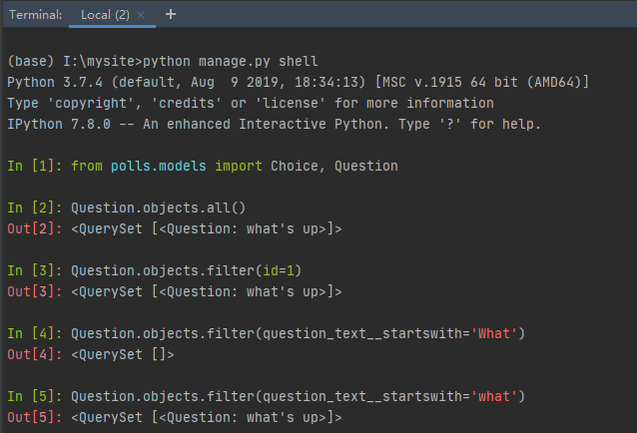Click the In [1] prompt marker
Viewport: 637px width, 433px height.
[x=35, y=166]
